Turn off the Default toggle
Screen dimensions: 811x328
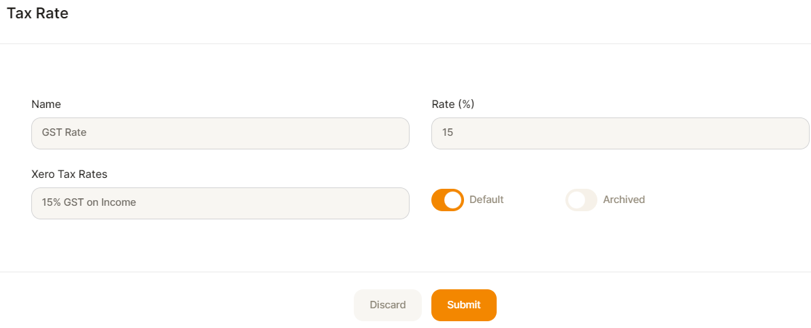(x=448, y=200)
